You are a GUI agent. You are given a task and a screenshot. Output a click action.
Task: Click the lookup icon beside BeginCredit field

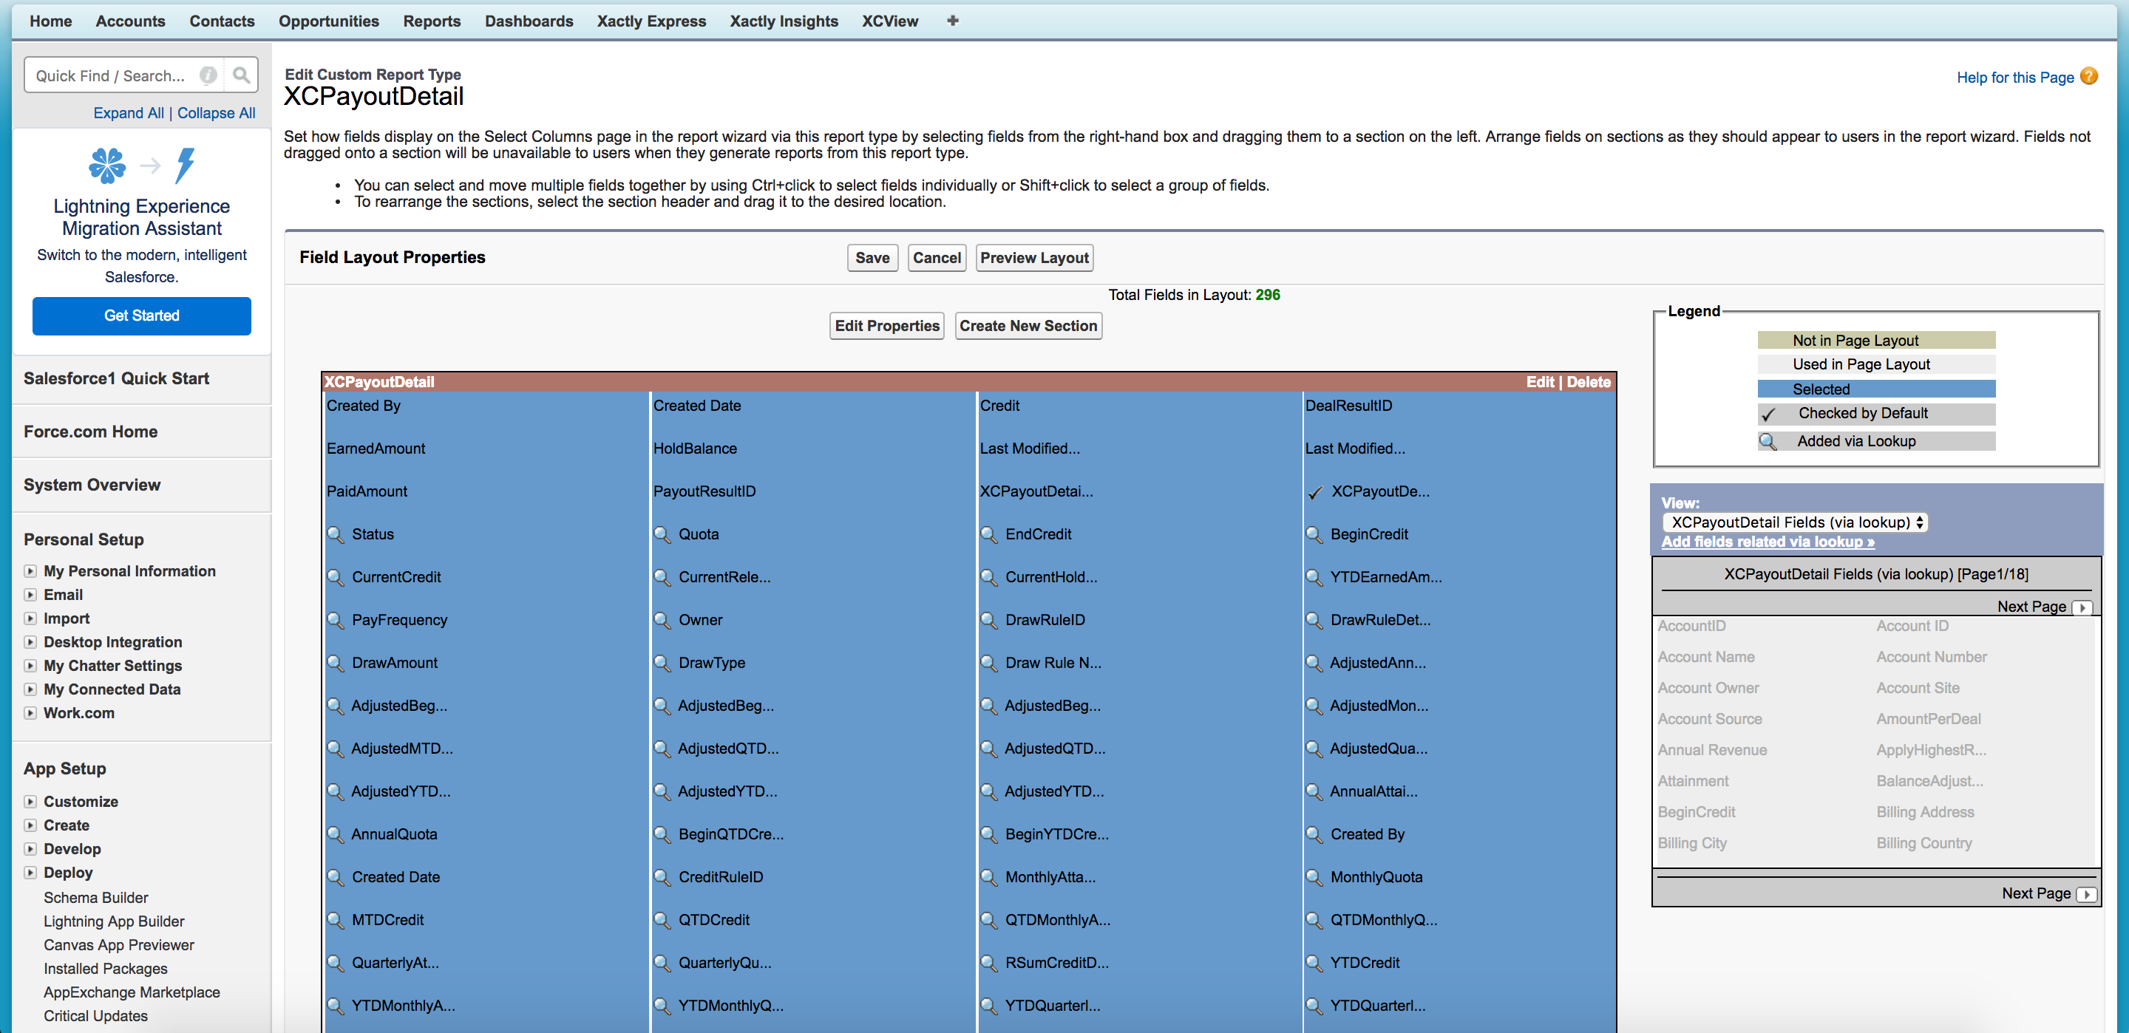(x=1314, y=533)
